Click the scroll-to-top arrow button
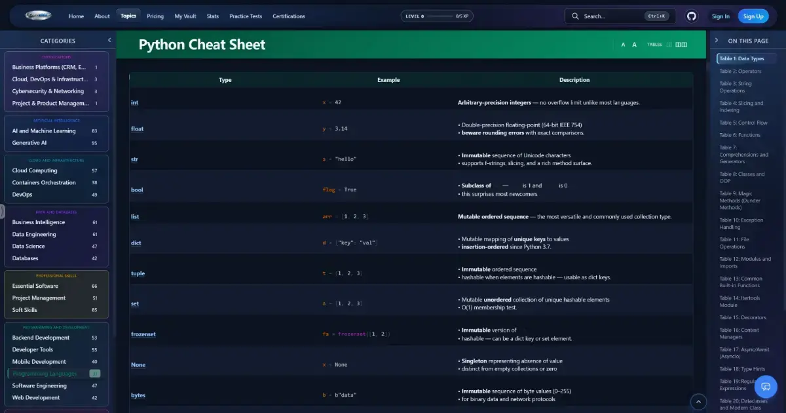The height and width of the screenshot is (413, 786). click(x=698, y=401)
